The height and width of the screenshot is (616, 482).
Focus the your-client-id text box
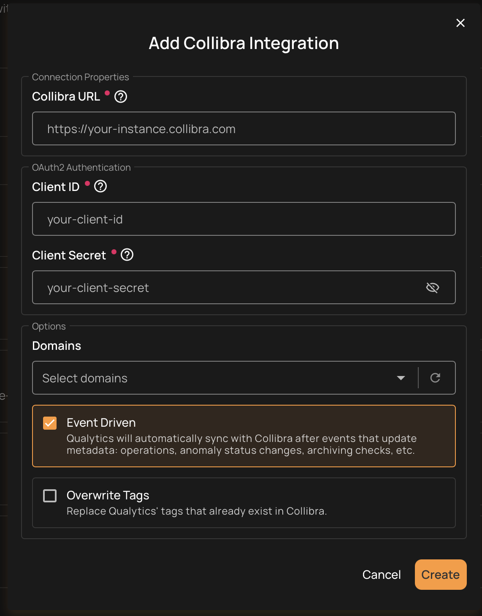tap(244, 219)
